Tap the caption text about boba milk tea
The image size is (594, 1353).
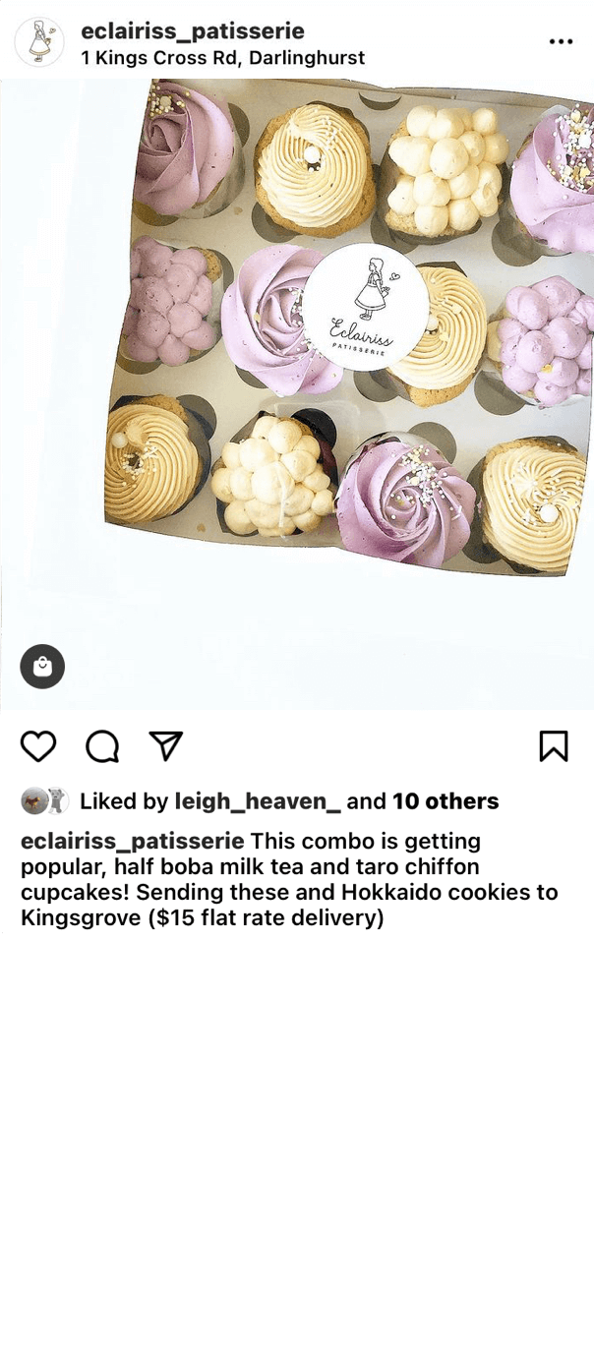click(x=289, y=880)
